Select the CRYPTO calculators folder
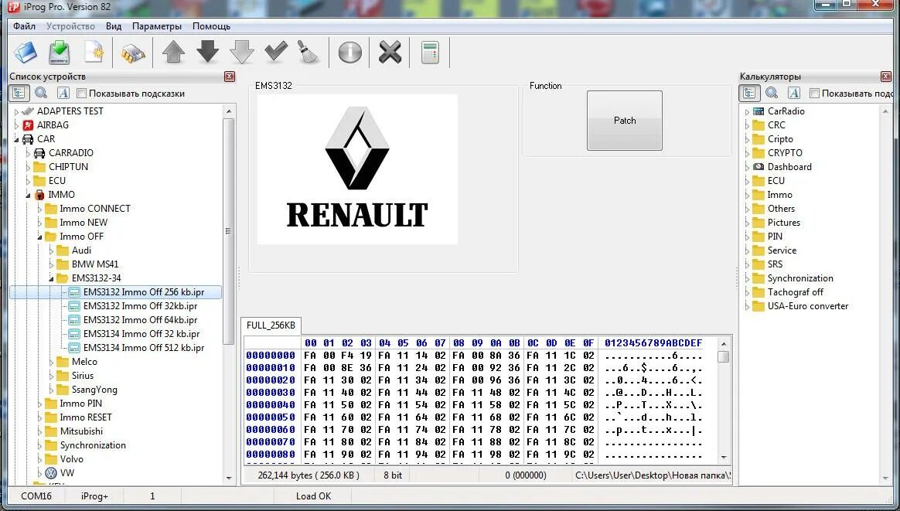The width and height of the screenshot is (900, 511). click(785, 153)
